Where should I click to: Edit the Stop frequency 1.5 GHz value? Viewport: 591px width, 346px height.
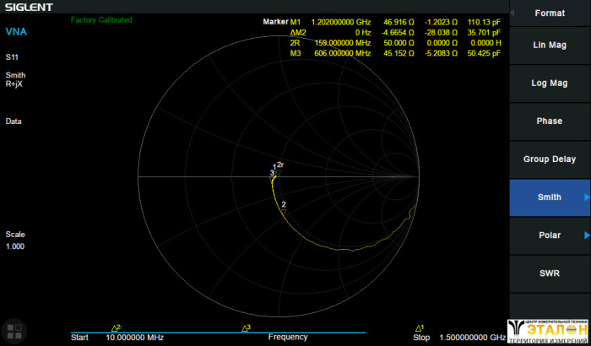pos(472,338)
